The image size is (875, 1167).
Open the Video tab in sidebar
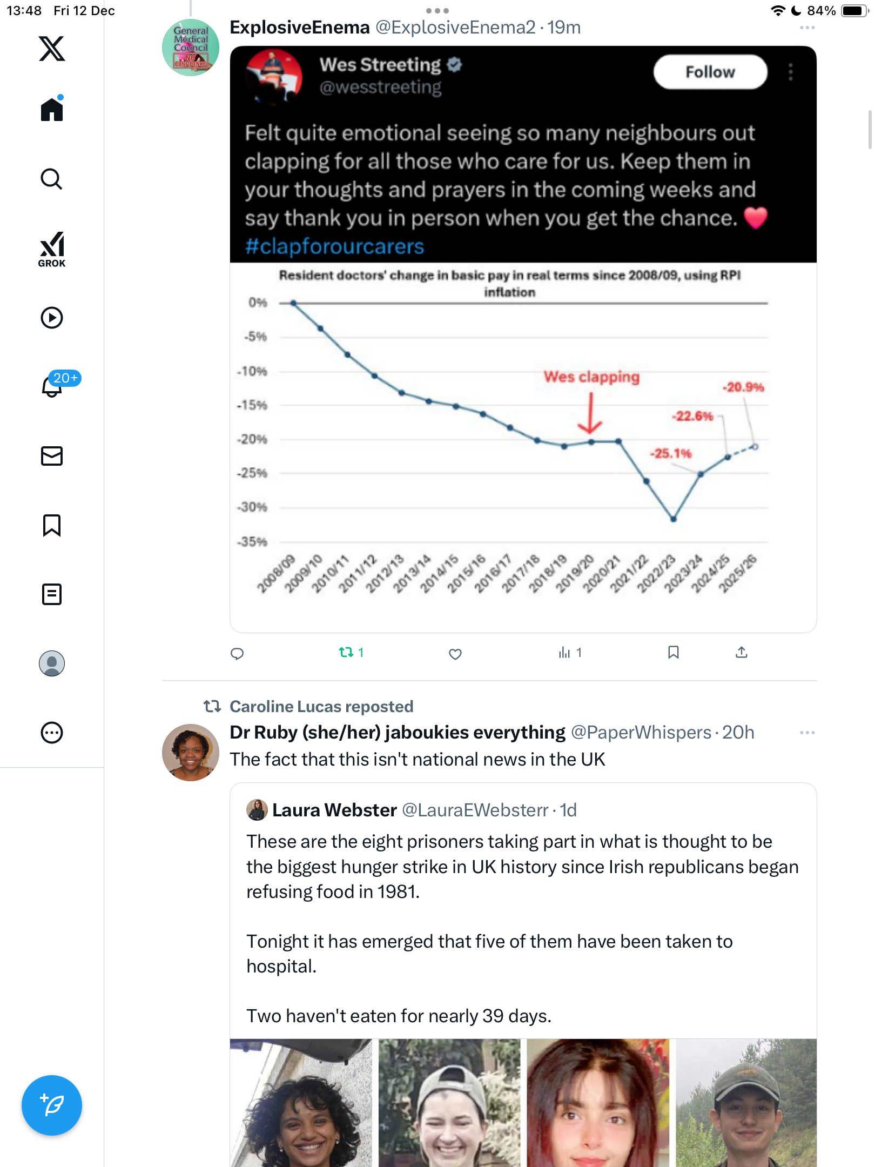point(52,318)
